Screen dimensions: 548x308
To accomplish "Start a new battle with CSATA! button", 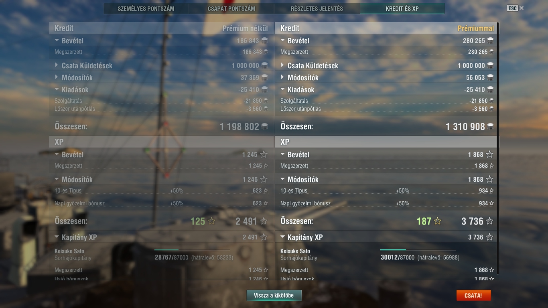I will point(473,296).
